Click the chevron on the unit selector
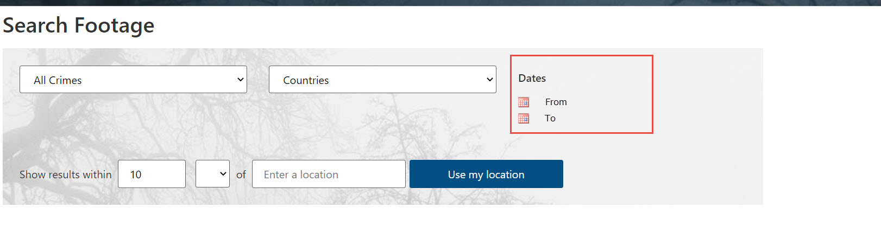The width and height of the screenshot is (881, 233). pos(223,174)
